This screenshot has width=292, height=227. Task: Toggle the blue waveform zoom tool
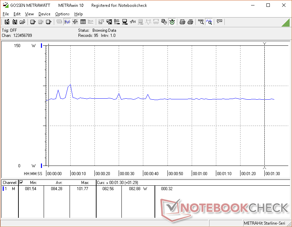pos(209,22)
